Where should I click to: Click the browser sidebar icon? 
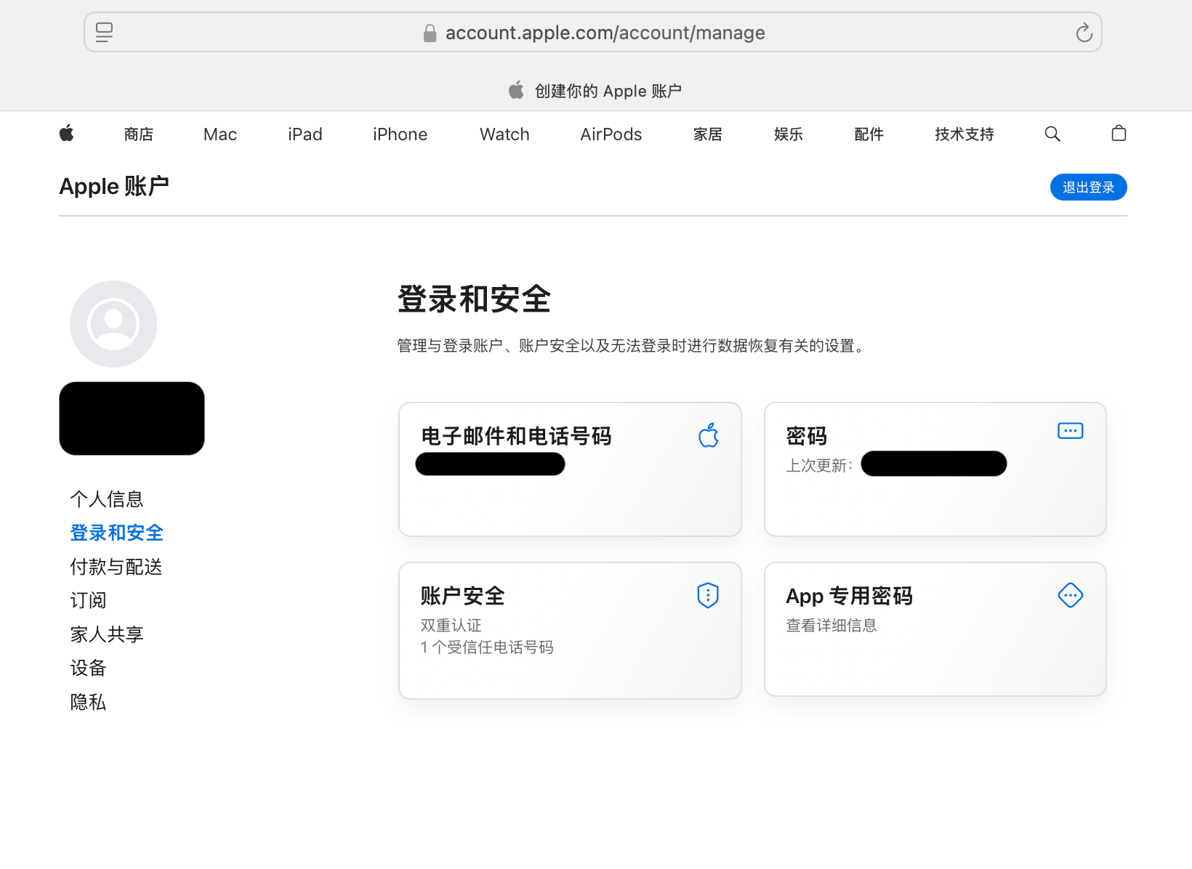coord(104,32)
